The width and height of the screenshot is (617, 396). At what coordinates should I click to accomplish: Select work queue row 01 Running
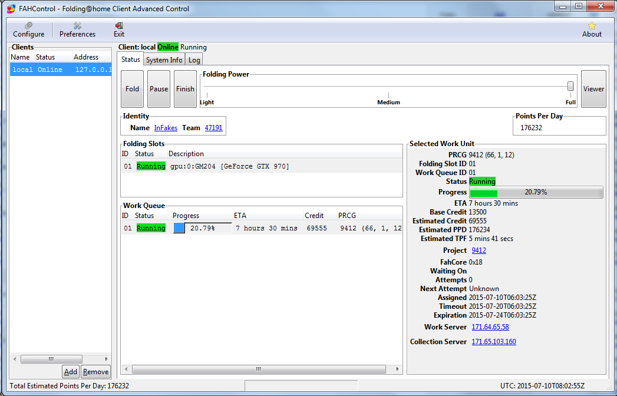pos(261,228)
